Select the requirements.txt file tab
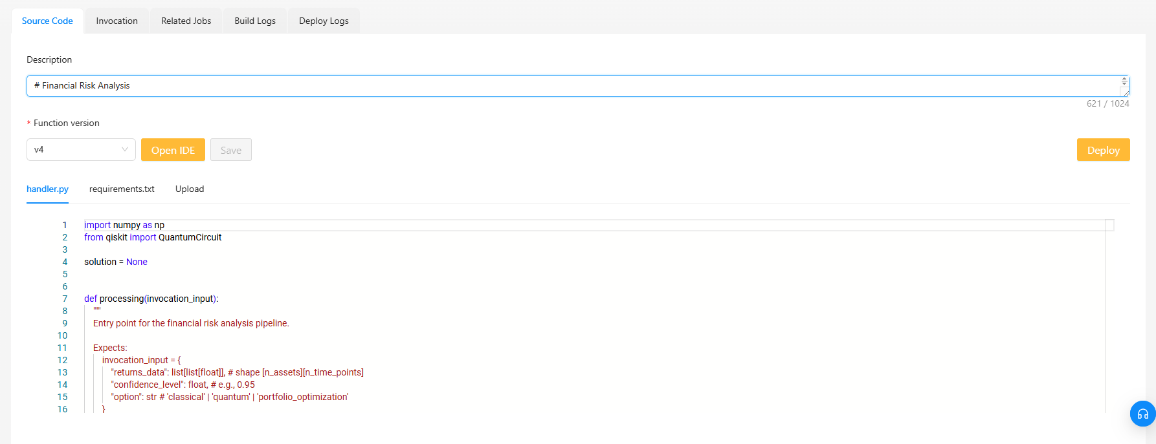Image resolution: width=1156 pixels, height=444 pixels. (122, 189)
